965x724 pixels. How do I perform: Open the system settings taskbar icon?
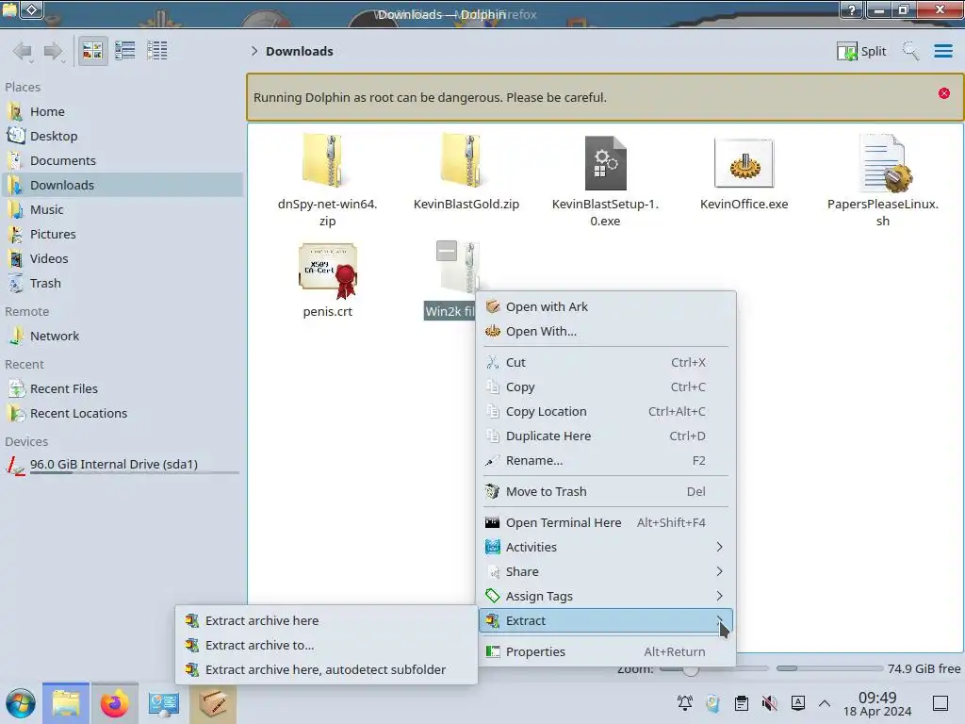(x=163, y=703)
